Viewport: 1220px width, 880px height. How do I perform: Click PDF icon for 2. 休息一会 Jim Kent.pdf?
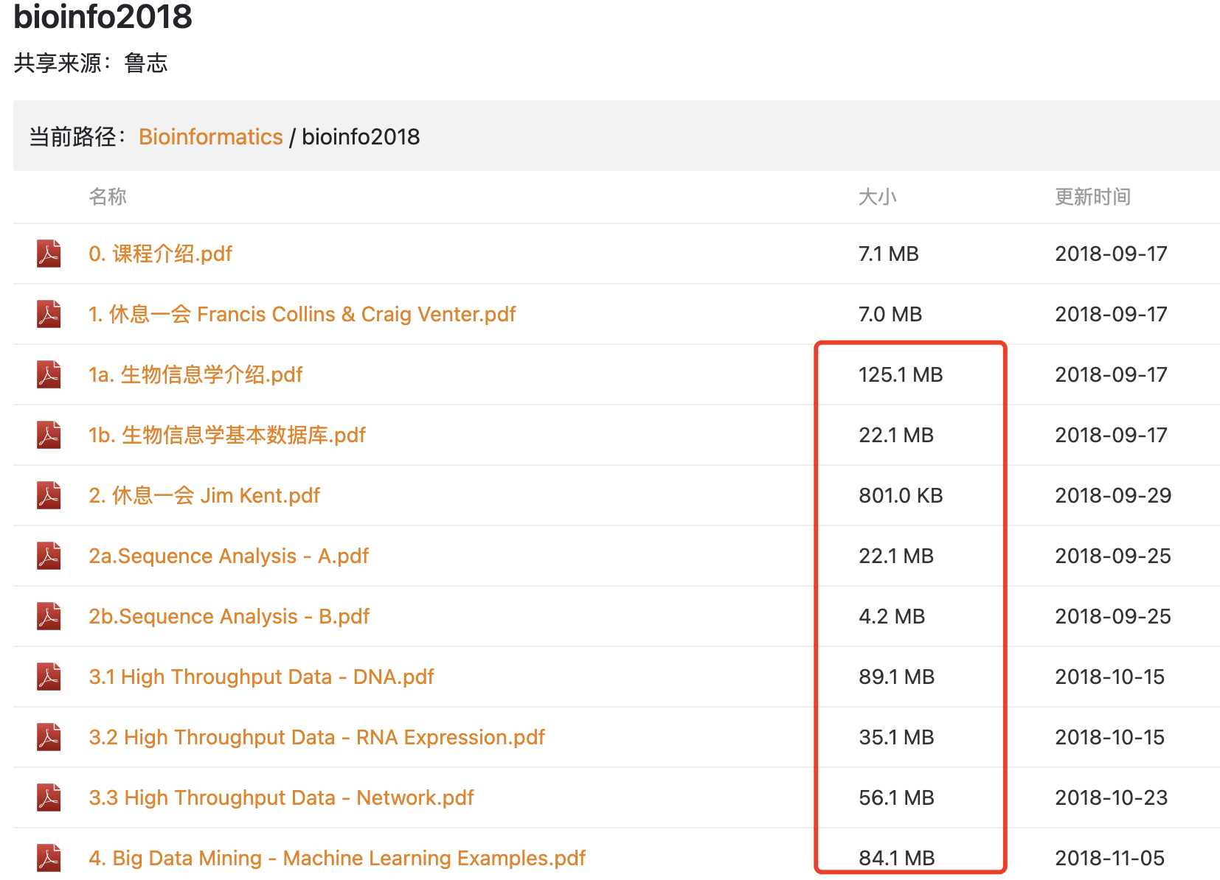49,495
